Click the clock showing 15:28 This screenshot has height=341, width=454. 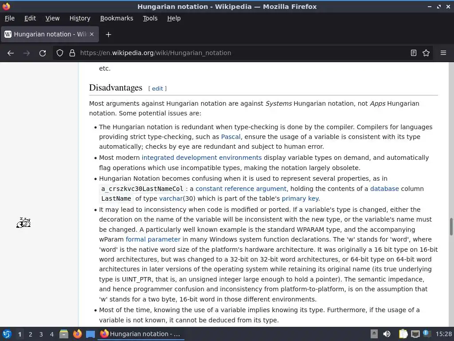443,334
